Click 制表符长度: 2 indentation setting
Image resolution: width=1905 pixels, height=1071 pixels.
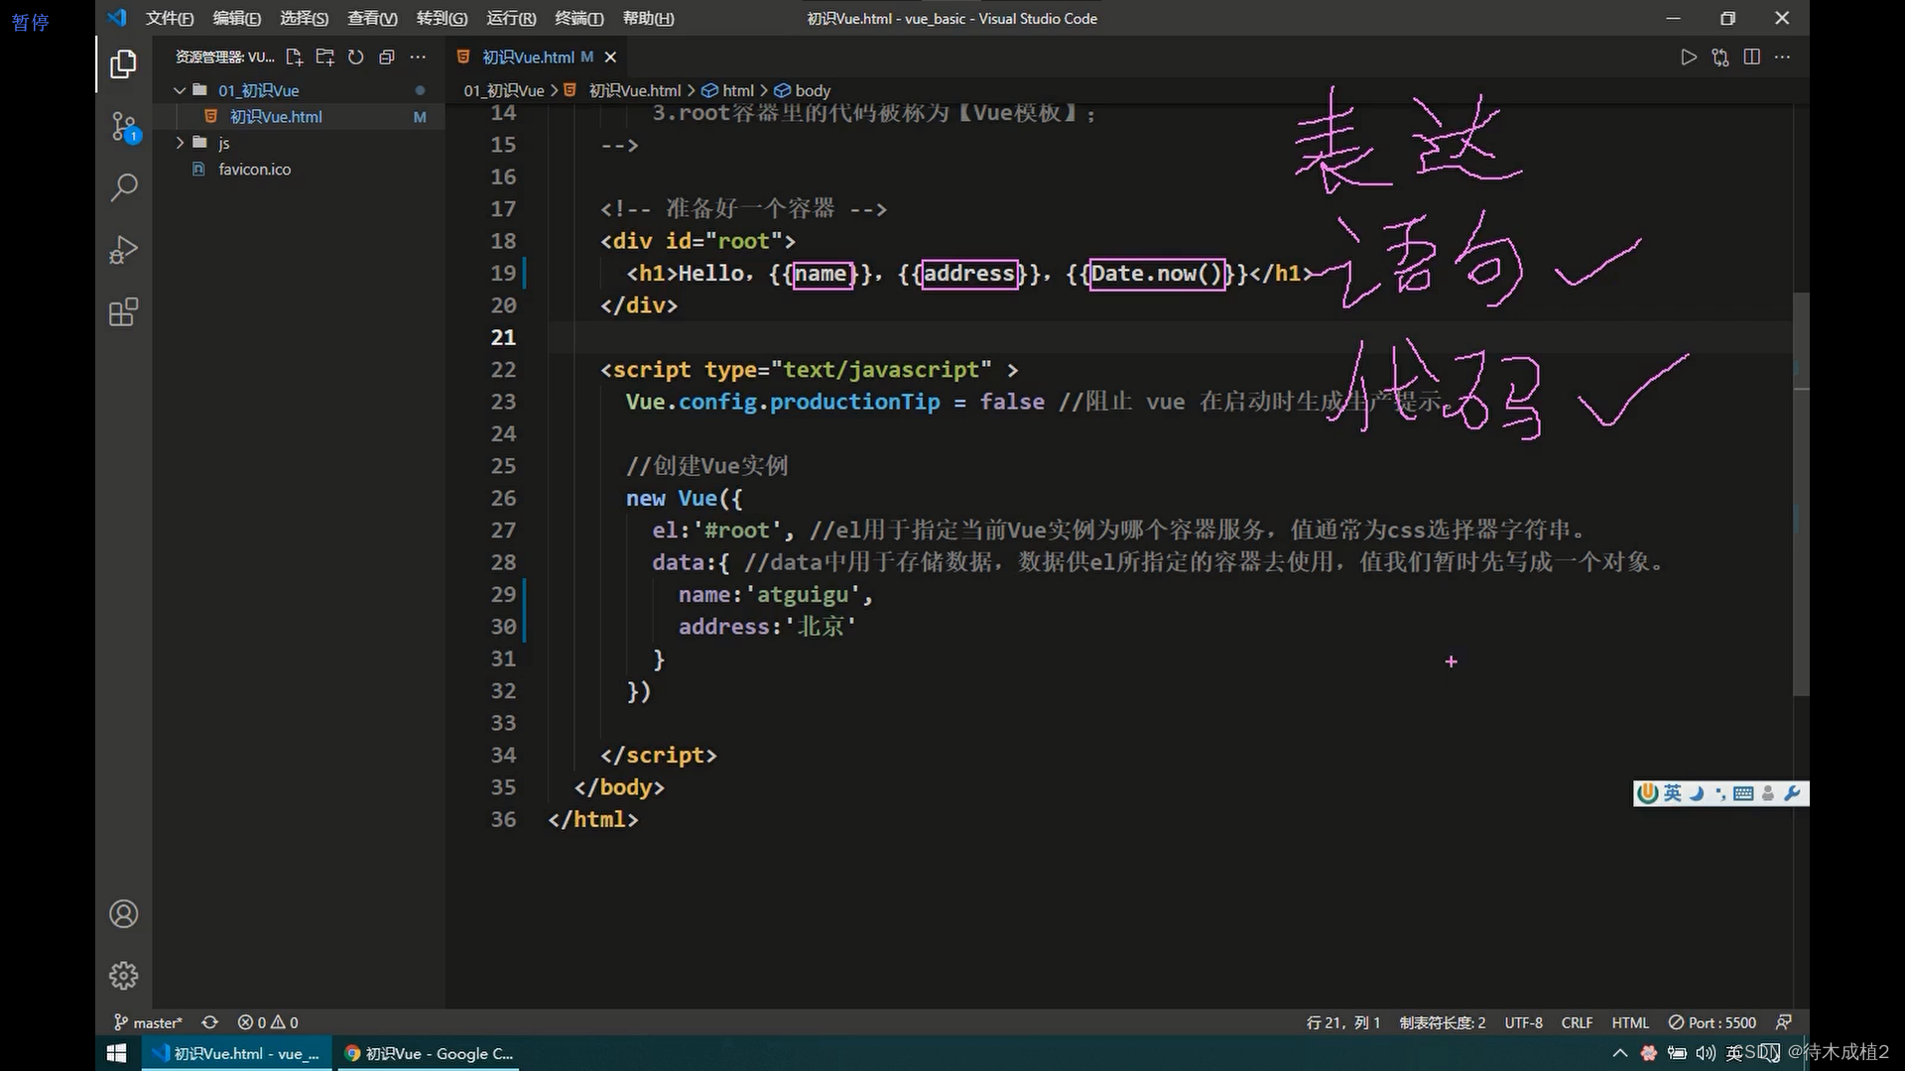[x=1442, y=1022]
